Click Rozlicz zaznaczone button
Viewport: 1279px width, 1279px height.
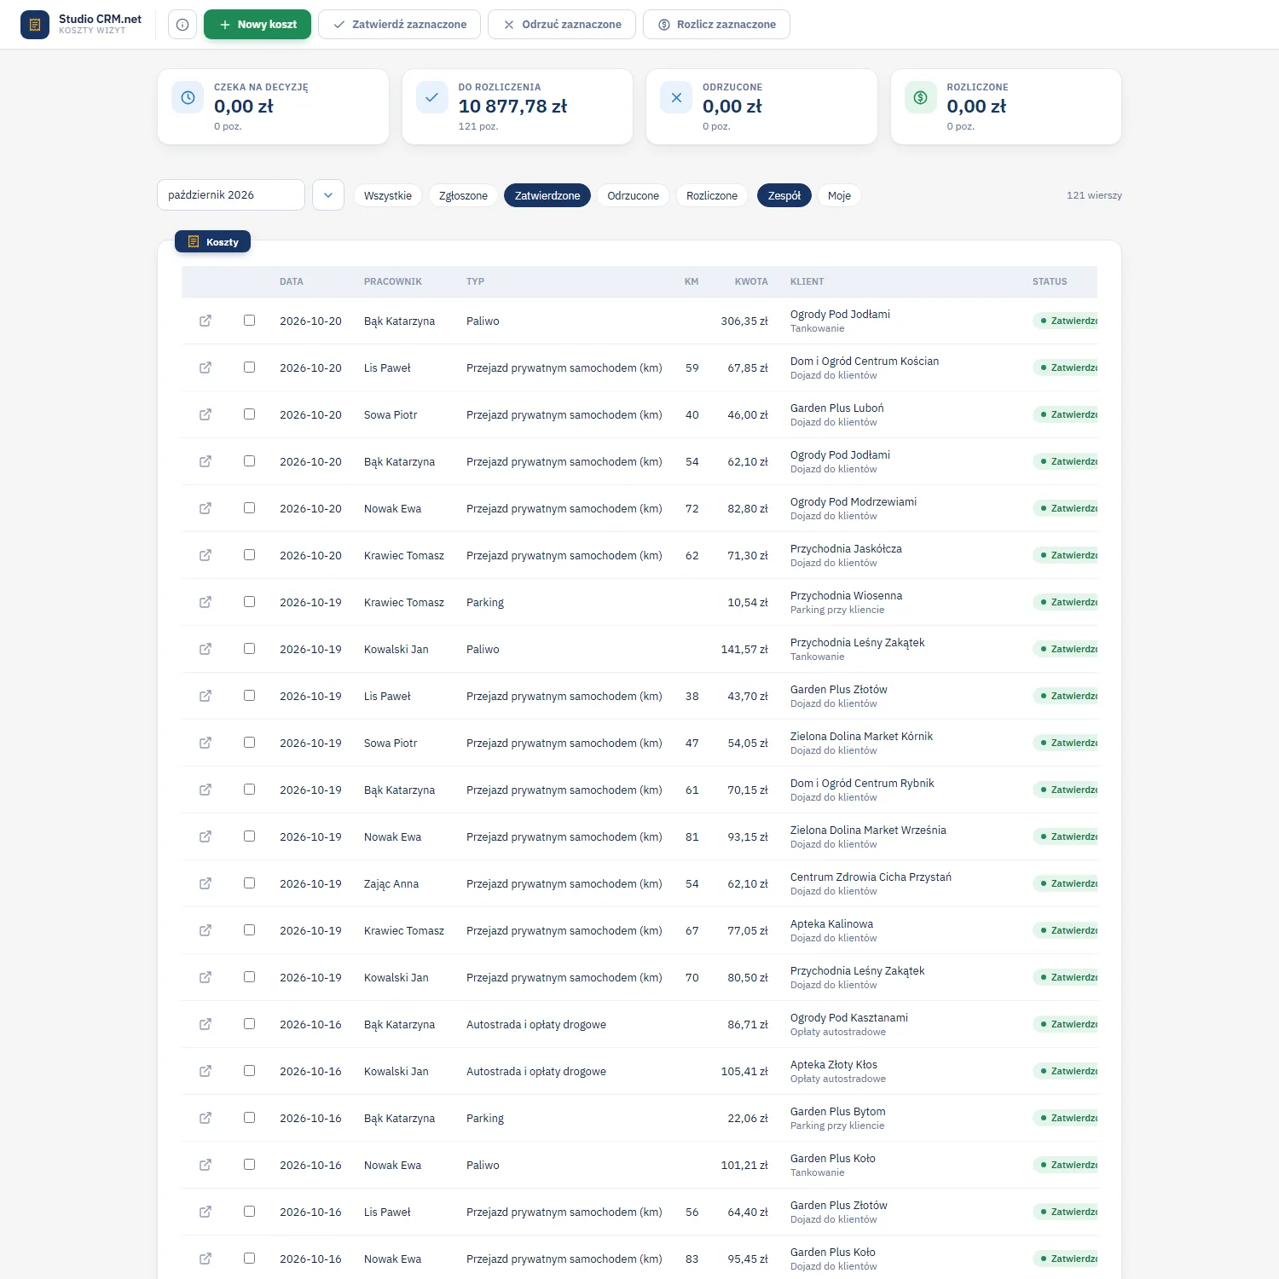coord(716,25)
